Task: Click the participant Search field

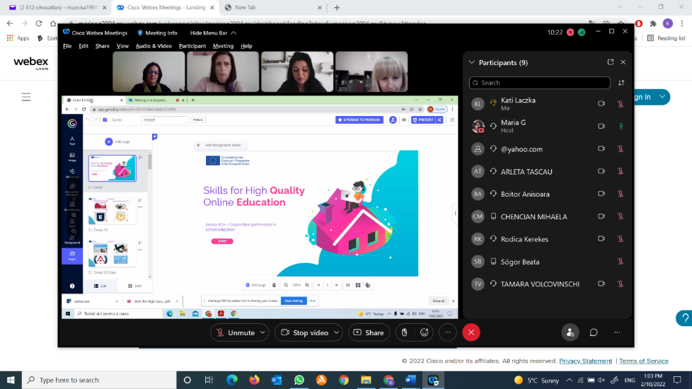Action: (540, 83)
